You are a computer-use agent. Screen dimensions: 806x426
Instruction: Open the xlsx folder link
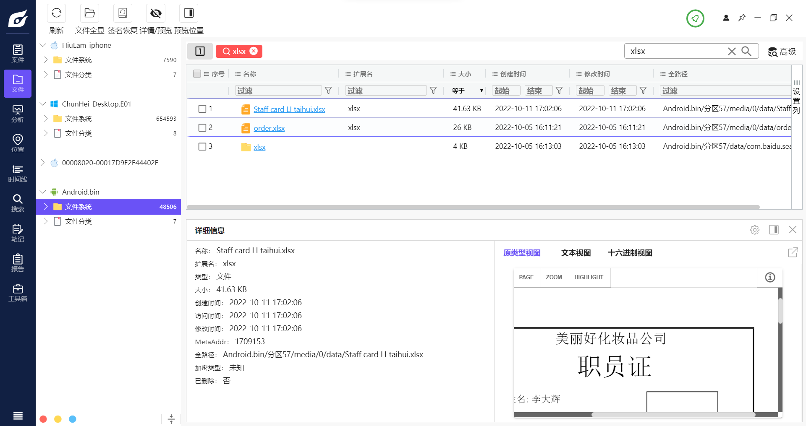[259, 147]
